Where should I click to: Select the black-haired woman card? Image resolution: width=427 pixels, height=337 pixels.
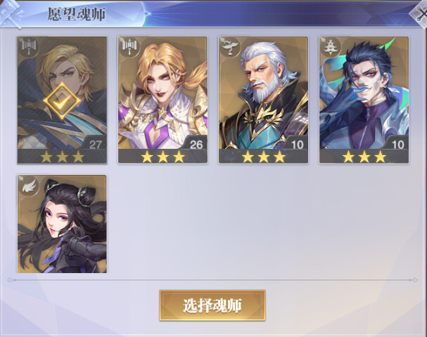pos(62,224)
